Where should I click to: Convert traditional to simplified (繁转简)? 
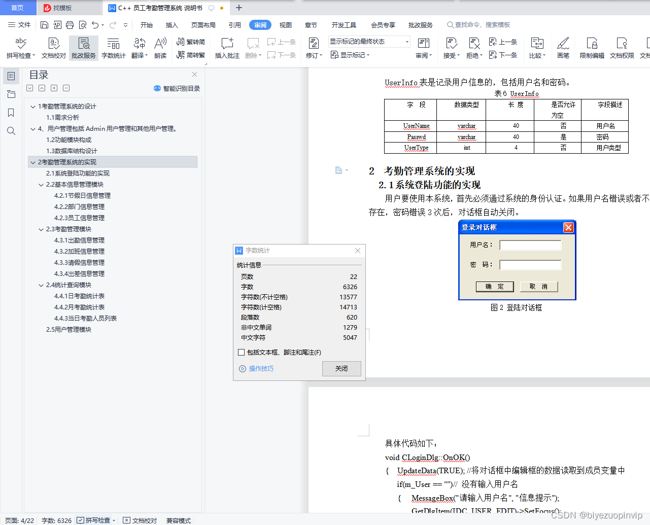(x=191, y=42)
